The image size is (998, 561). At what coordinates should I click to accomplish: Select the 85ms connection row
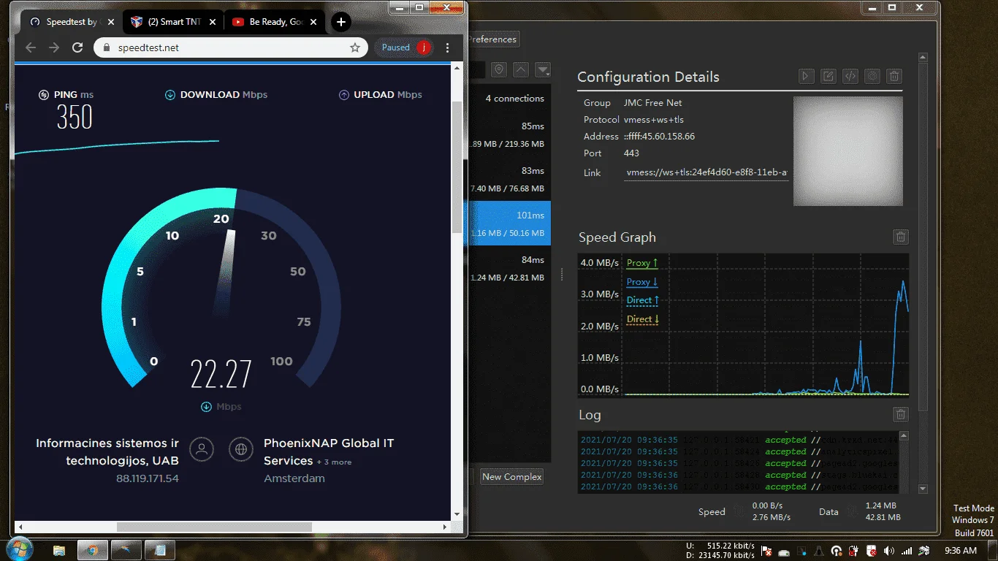pyautogui.click(x=509, y=134)
